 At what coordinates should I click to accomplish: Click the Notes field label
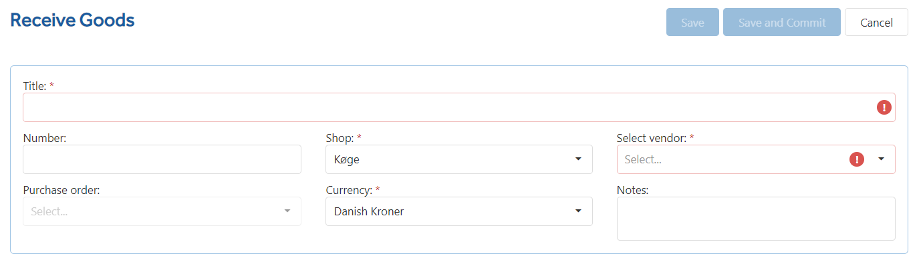pos(633,190)
